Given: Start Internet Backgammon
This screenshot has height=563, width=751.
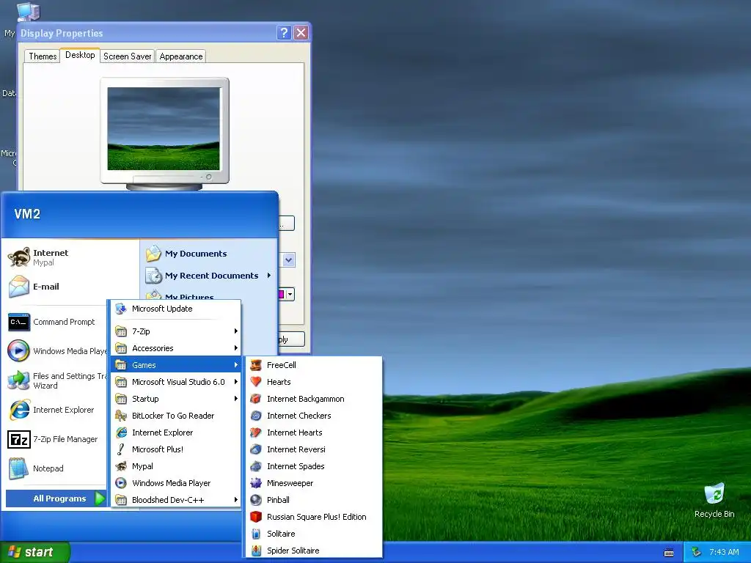Looking at the screenshot, I should (314, 399).
